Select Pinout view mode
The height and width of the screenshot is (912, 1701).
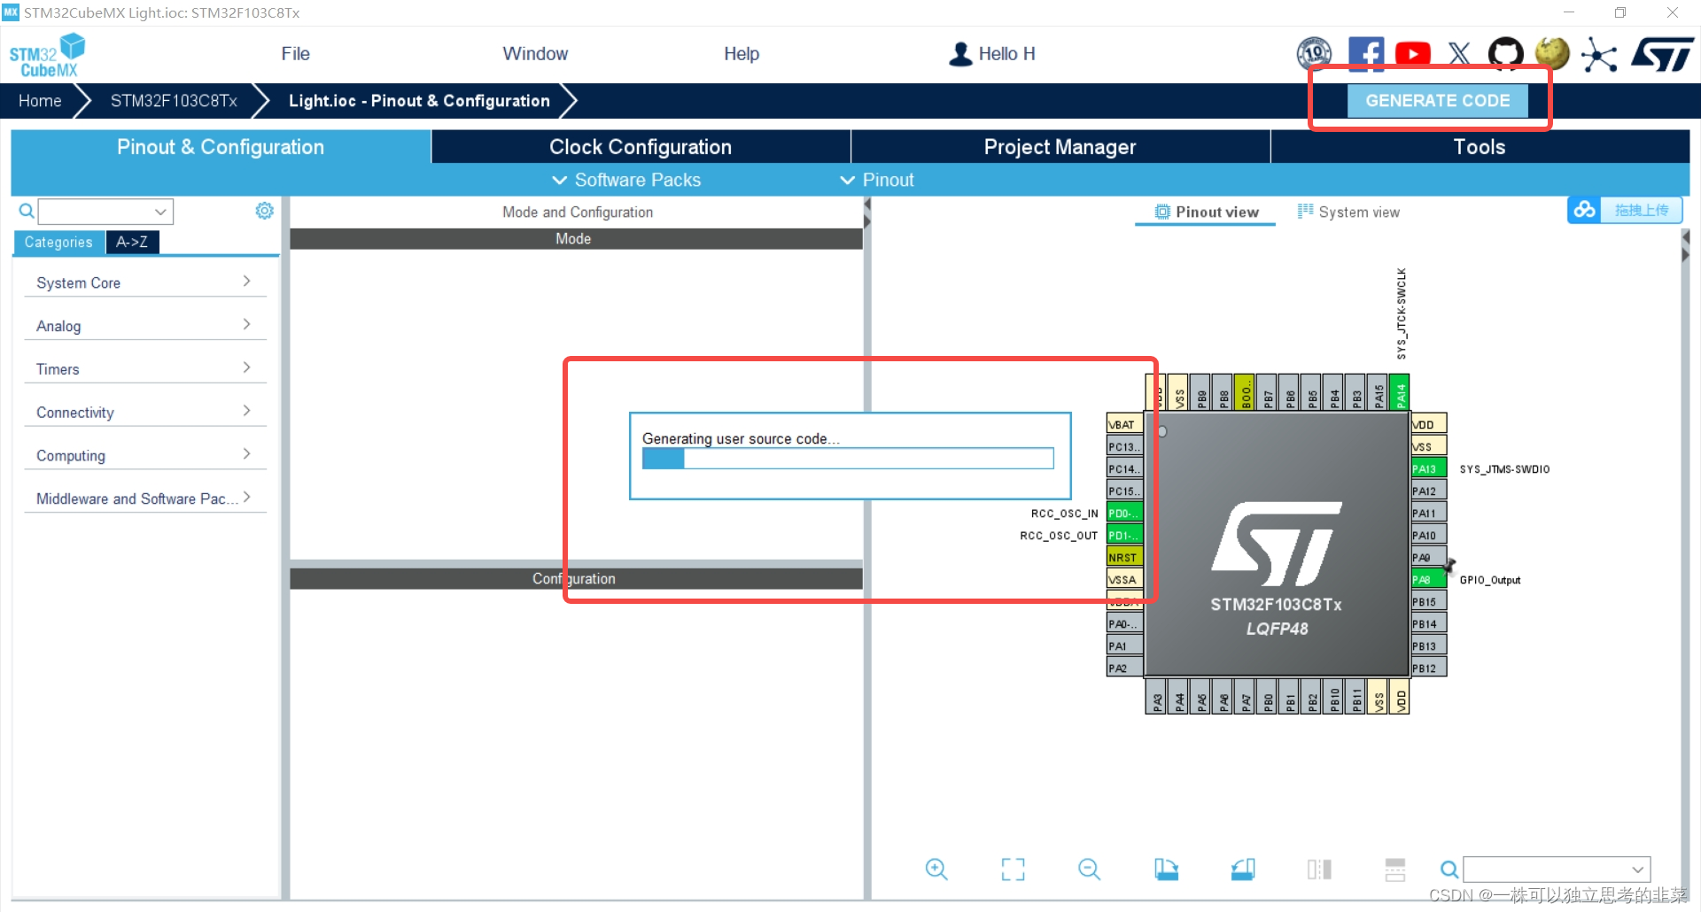pyautogui.click(x=1205, y=212)
